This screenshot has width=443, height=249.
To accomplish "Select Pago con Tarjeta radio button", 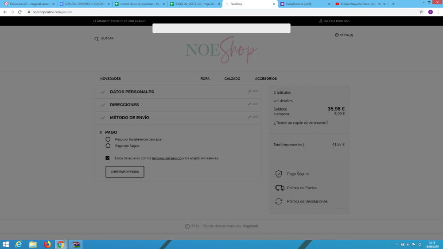I will [x=108, y=146].
